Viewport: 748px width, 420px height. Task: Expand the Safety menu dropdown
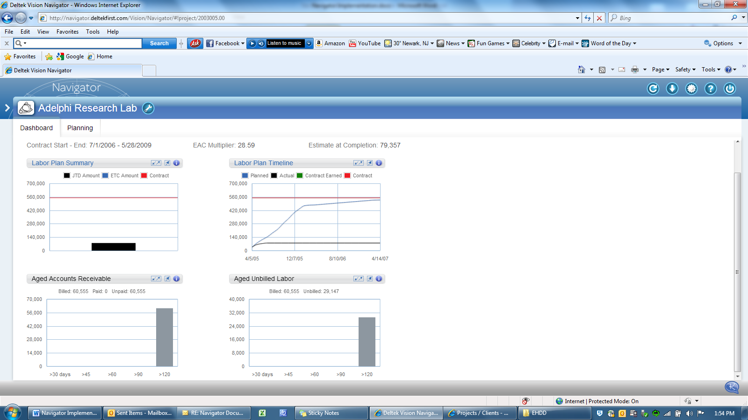pos(684,69)
